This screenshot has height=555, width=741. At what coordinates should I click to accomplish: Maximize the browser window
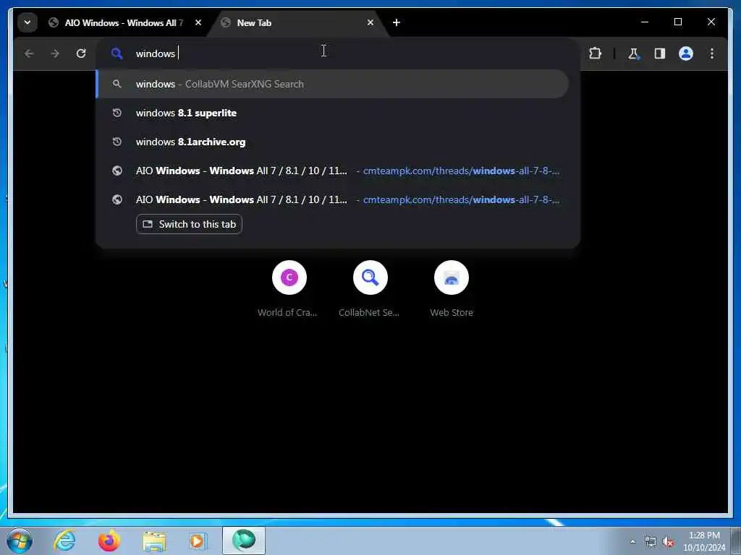[x=677, y=22]
